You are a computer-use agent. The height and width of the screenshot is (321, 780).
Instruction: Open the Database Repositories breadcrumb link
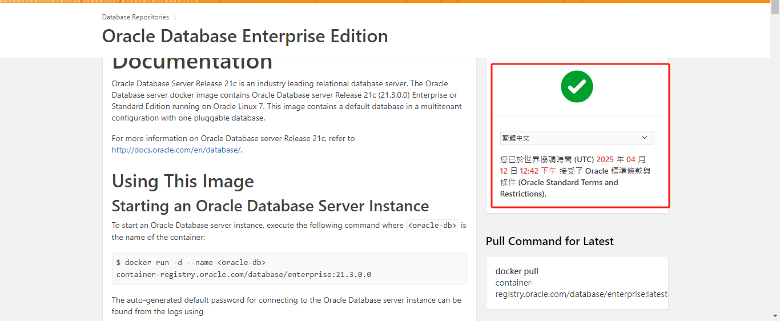point(135,17)
